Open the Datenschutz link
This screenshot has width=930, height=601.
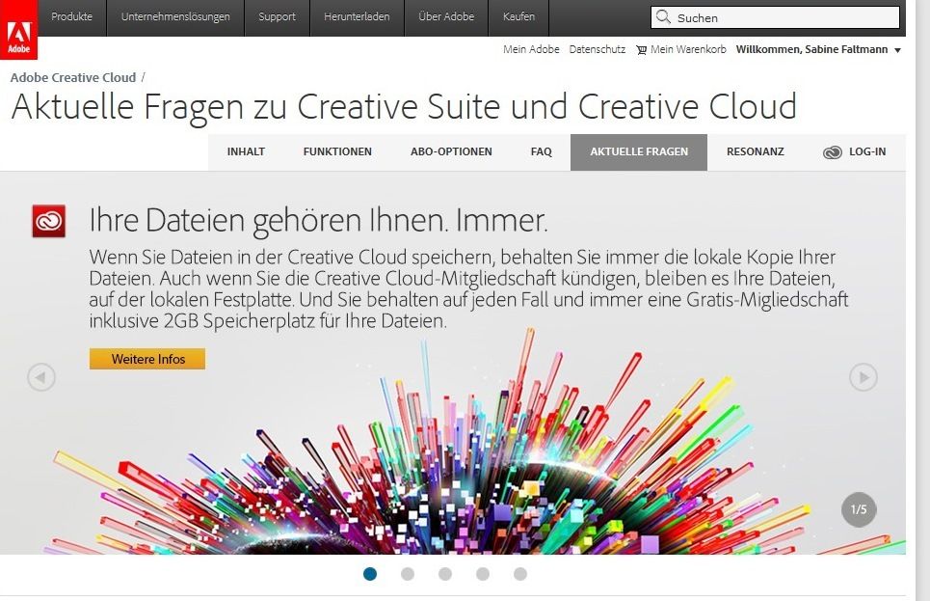point(598,49)
